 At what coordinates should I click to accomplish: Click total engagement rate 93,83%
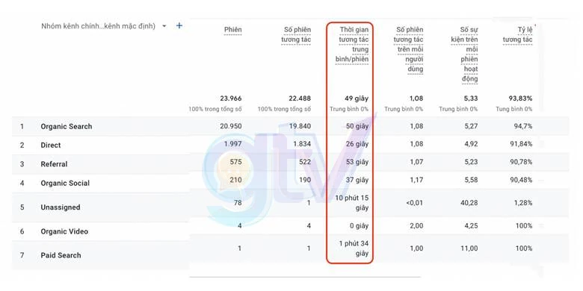pos(520,98)
